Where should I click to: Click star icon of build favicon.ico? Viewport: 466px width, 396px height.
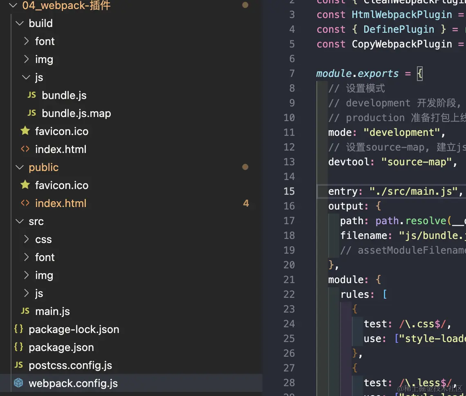[x=25, y=130]
